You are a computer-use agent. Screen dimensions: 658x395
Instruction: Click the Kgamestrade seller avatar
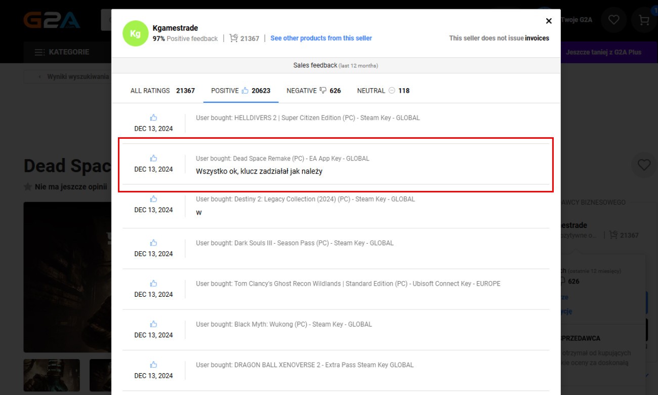135,33
